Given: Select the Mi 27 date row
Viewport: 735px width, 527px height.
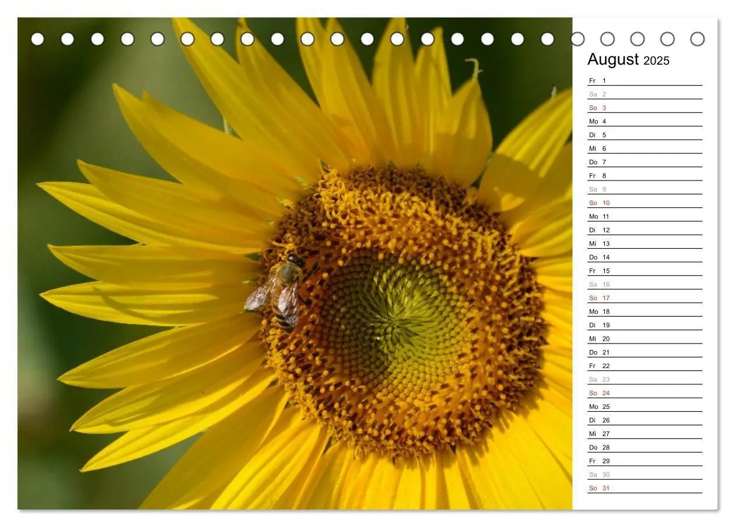Looking at the screenshot, I should 645,434.
